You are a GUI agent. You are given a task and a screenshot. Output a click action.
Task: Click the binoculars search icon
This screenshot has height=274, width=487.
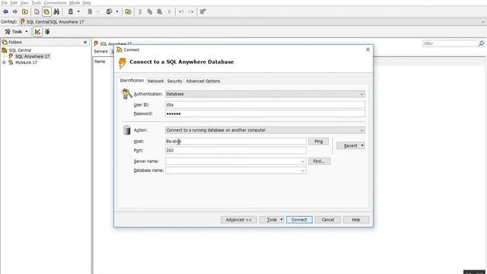[x=56, y=12]
